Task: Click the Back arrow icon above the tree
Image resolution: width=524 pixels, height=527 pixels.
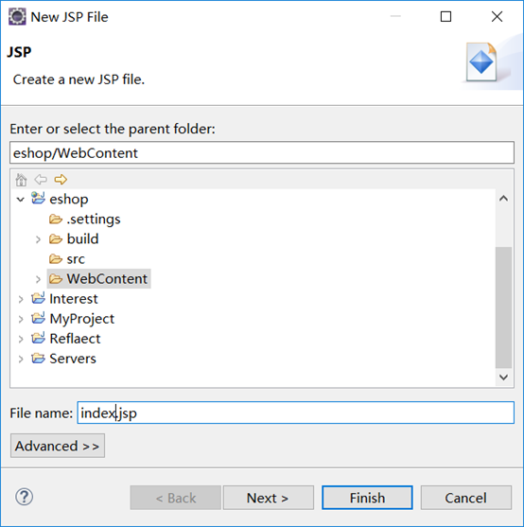Action: click(41, 179)
